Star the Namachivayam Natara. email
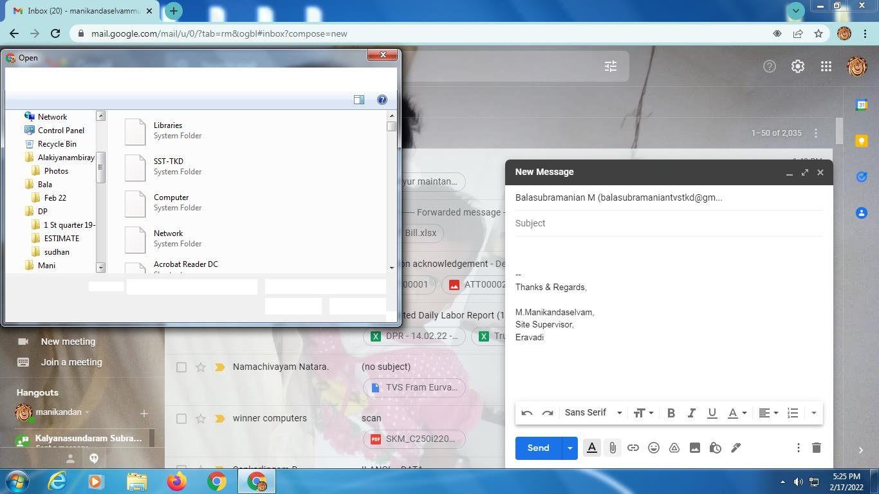Image resolution: width=879 pixels, height=494 pixels. [201, 367]
